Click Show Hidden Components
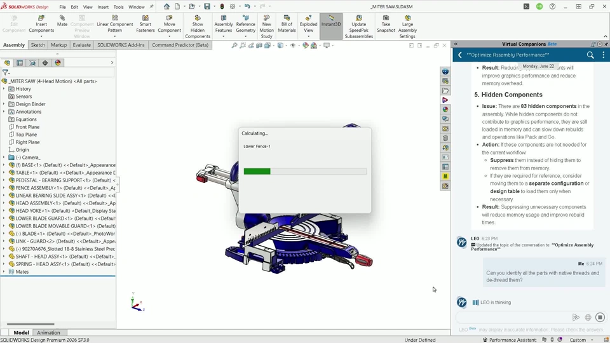The height and width of the screenshot is (343, 610). 198,27
